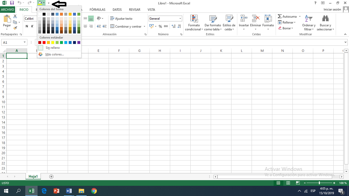349x196 pixels.
Task: Switch to Page Layout view in status bar
Action: (288, 183)
